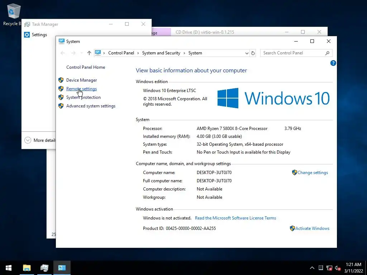
Task: Open System protection link
Action: (83, 97)
